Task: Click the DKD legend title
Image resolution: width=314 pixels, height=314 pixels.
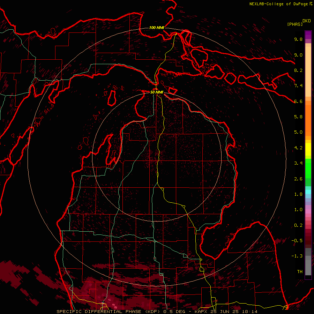Action: (307, 21)
